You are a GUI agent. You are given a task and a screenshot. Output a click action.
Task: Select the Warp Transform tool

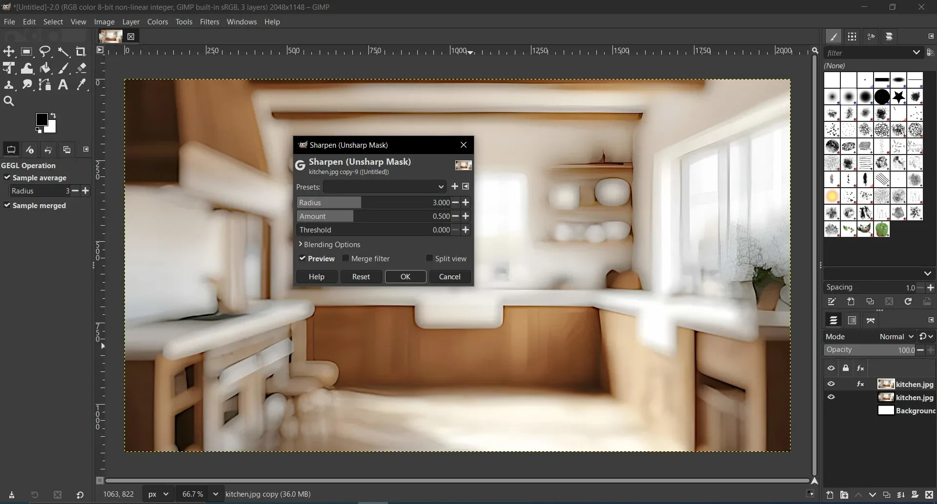click(x=27, y=68)
